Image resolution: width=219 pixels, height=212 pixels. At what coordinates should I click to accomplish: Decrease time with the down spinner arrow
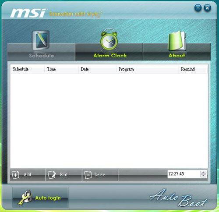203,176
